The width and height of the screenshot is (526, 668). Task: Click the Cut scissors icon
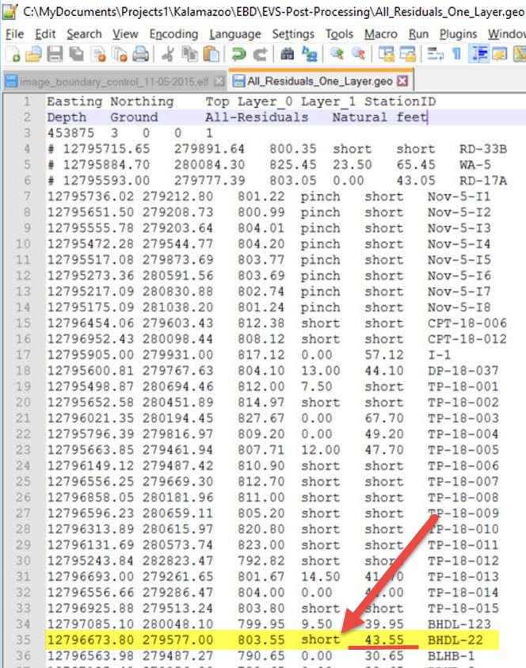click(168, 54)
